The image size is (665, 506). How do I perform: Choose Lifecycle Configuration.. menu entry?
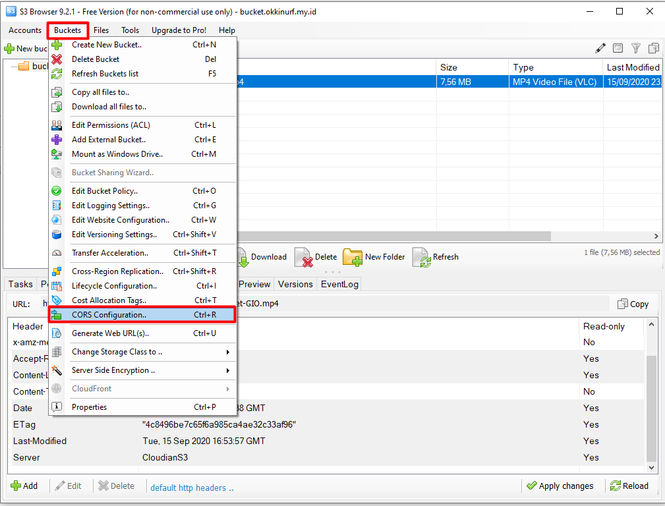(142, 286)
